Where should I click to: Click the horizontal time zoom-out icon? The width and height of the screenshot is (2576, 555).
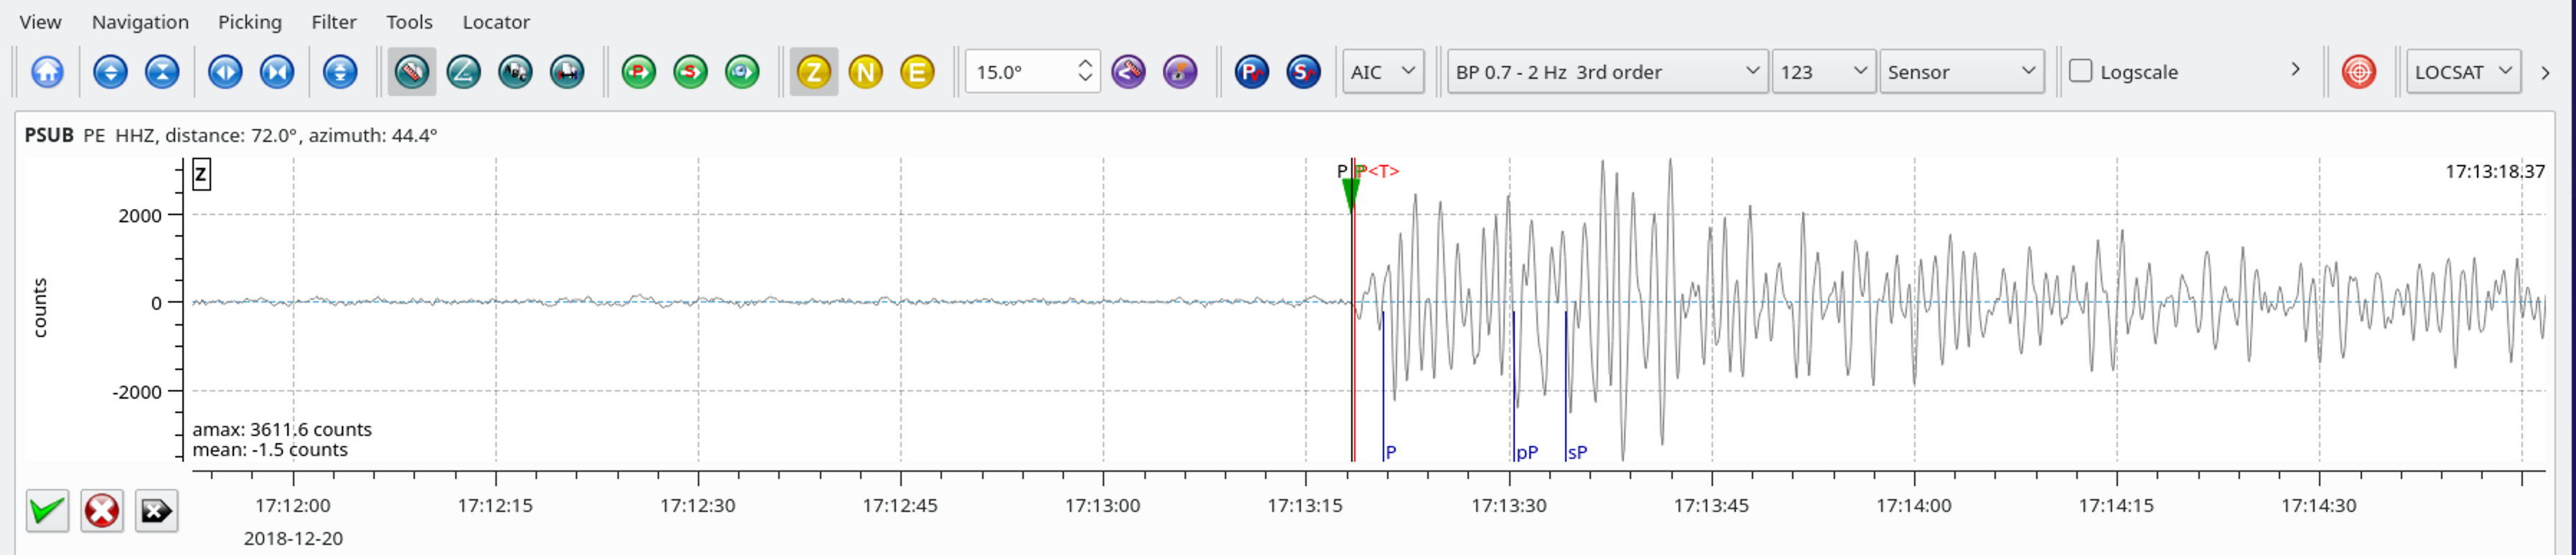click(x=277, y=72)
